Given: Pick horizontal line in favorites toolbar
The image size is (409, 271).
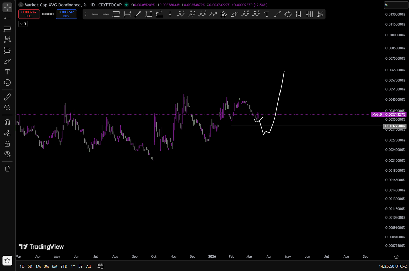Looking at the screenshot, I should (x=95, y=14).
